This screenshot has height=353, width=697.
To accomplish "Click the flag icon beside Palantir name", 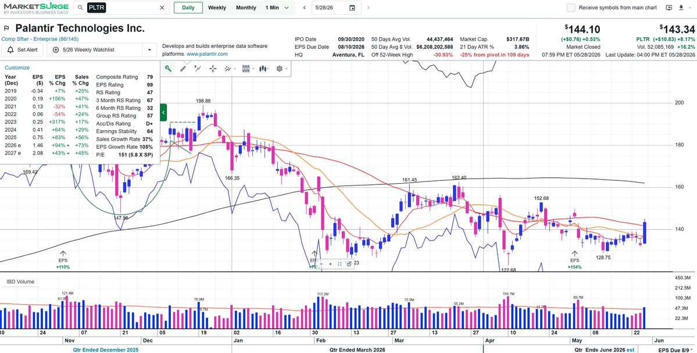I will 6,28.
